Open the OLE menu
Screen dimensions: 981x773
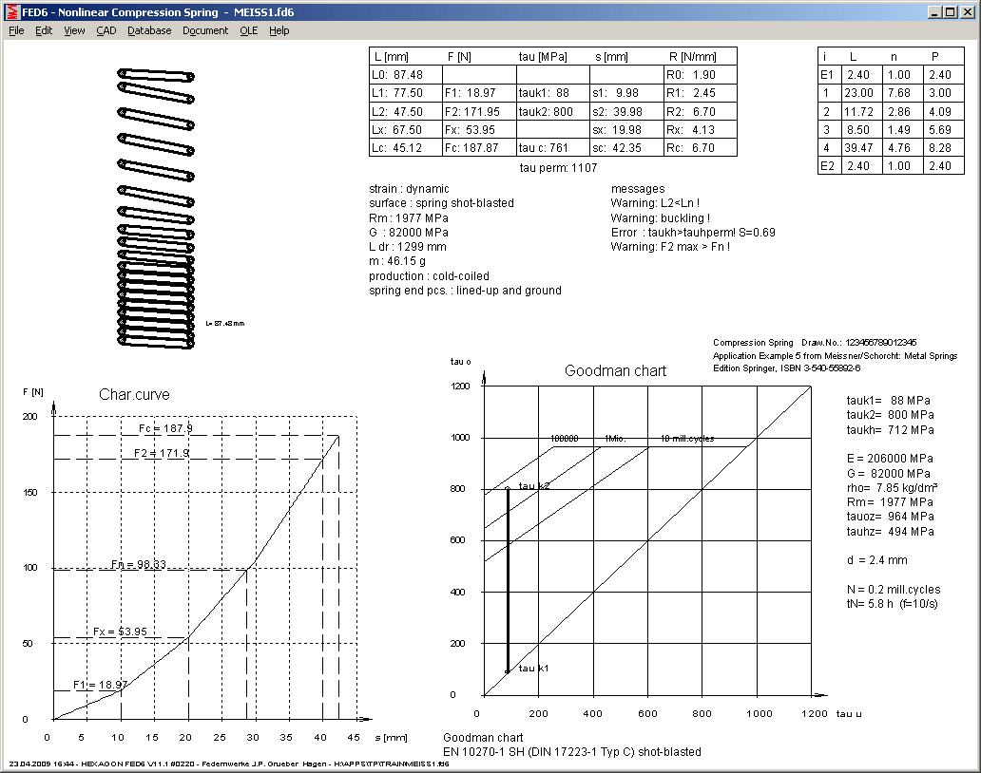click(x=248, y=30)
